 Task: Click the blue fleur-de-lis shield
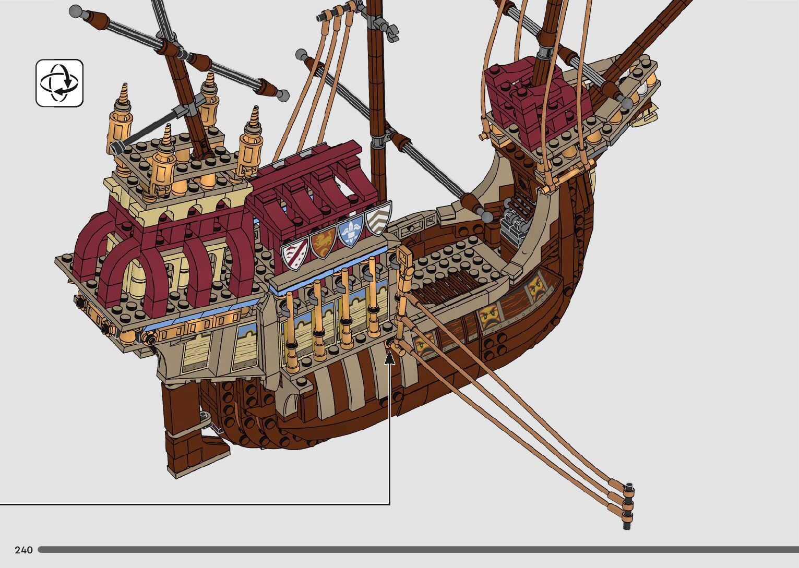coord(350,231)
